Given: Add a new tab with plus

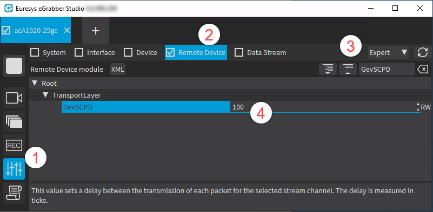Looking at the screenshot, I should [96, 31].
